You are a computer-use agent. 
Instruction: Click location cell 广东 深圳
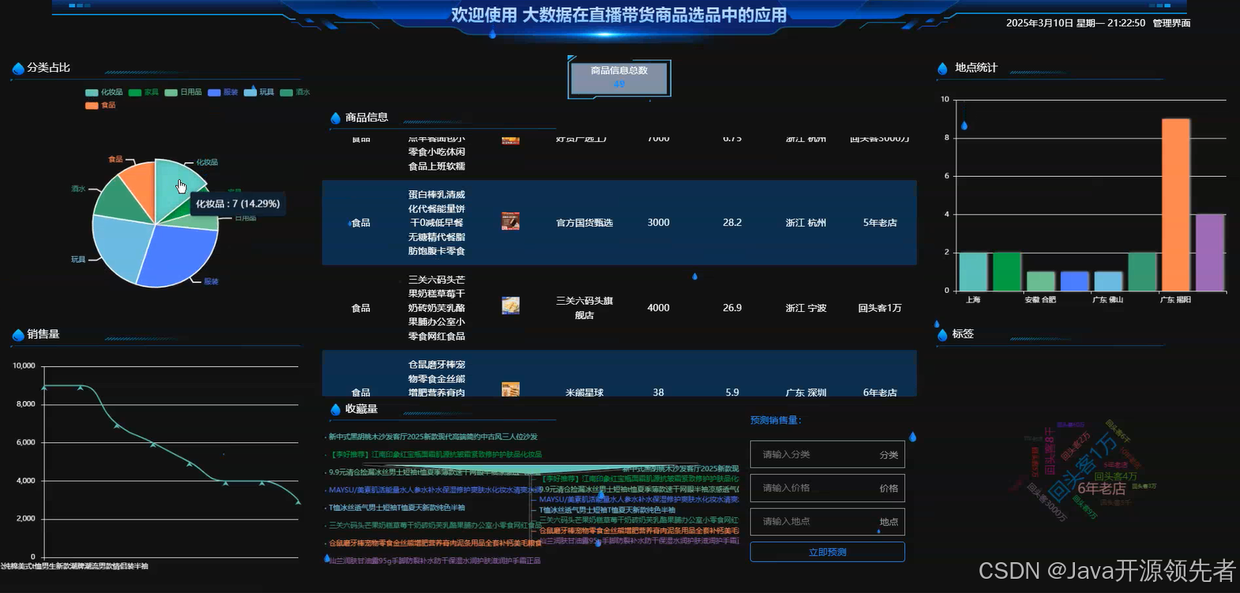coord(806,392)
